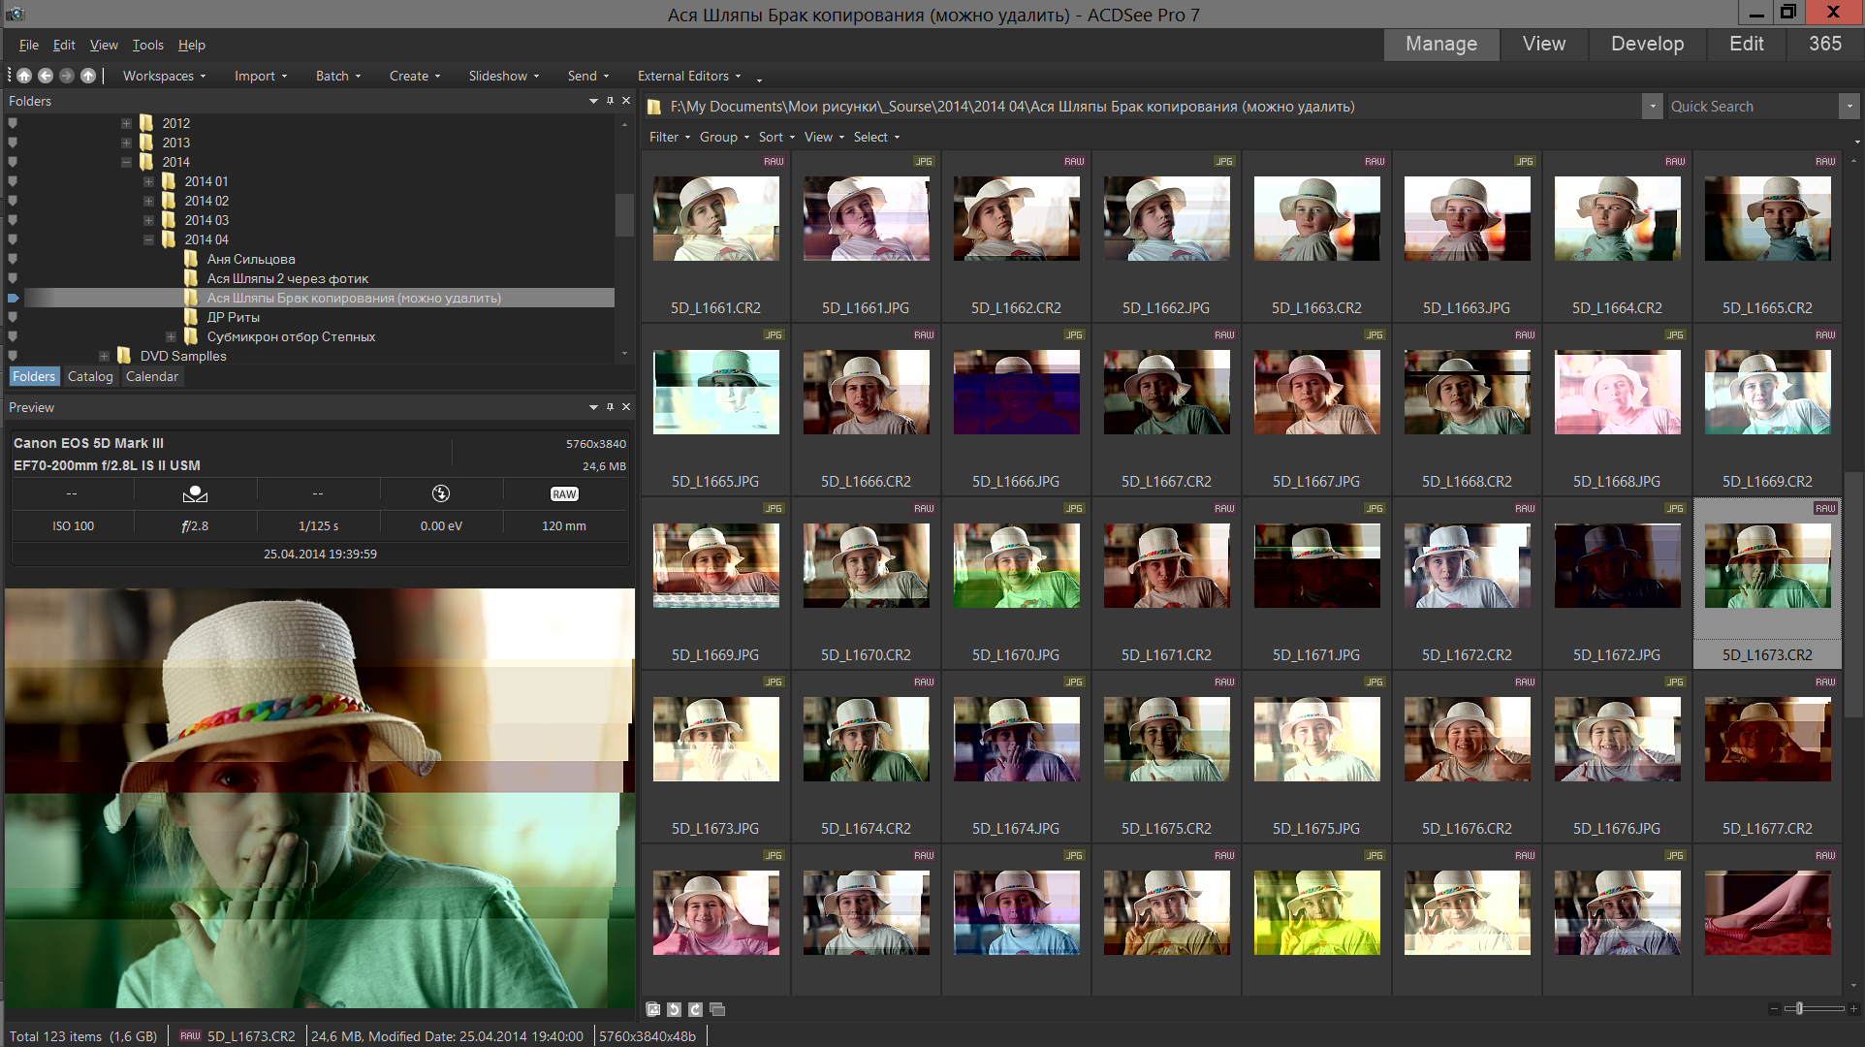
Task: Toggle Easy-Select marker next to 2012 folder
Action: tap(13, 123)
